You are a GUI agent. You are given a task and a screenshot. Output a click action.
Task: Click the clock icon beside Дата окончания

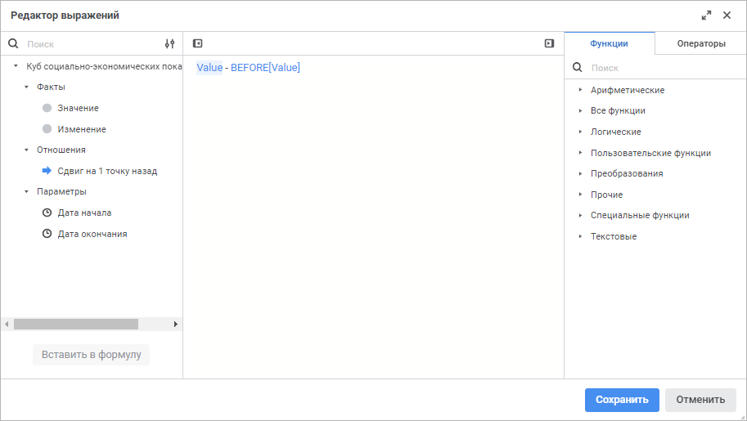click(47, 234)
